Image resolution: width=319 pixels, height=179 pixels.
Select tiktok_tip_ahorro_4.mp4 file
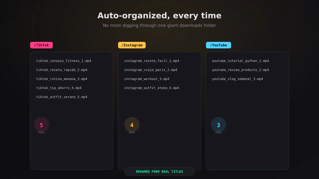[x=59, y=88]
